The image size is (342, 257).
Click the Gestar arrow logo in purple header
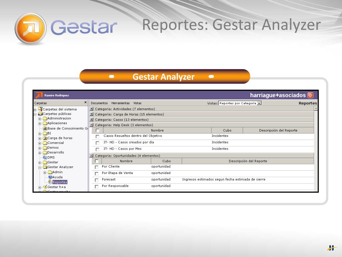point(39,95)
